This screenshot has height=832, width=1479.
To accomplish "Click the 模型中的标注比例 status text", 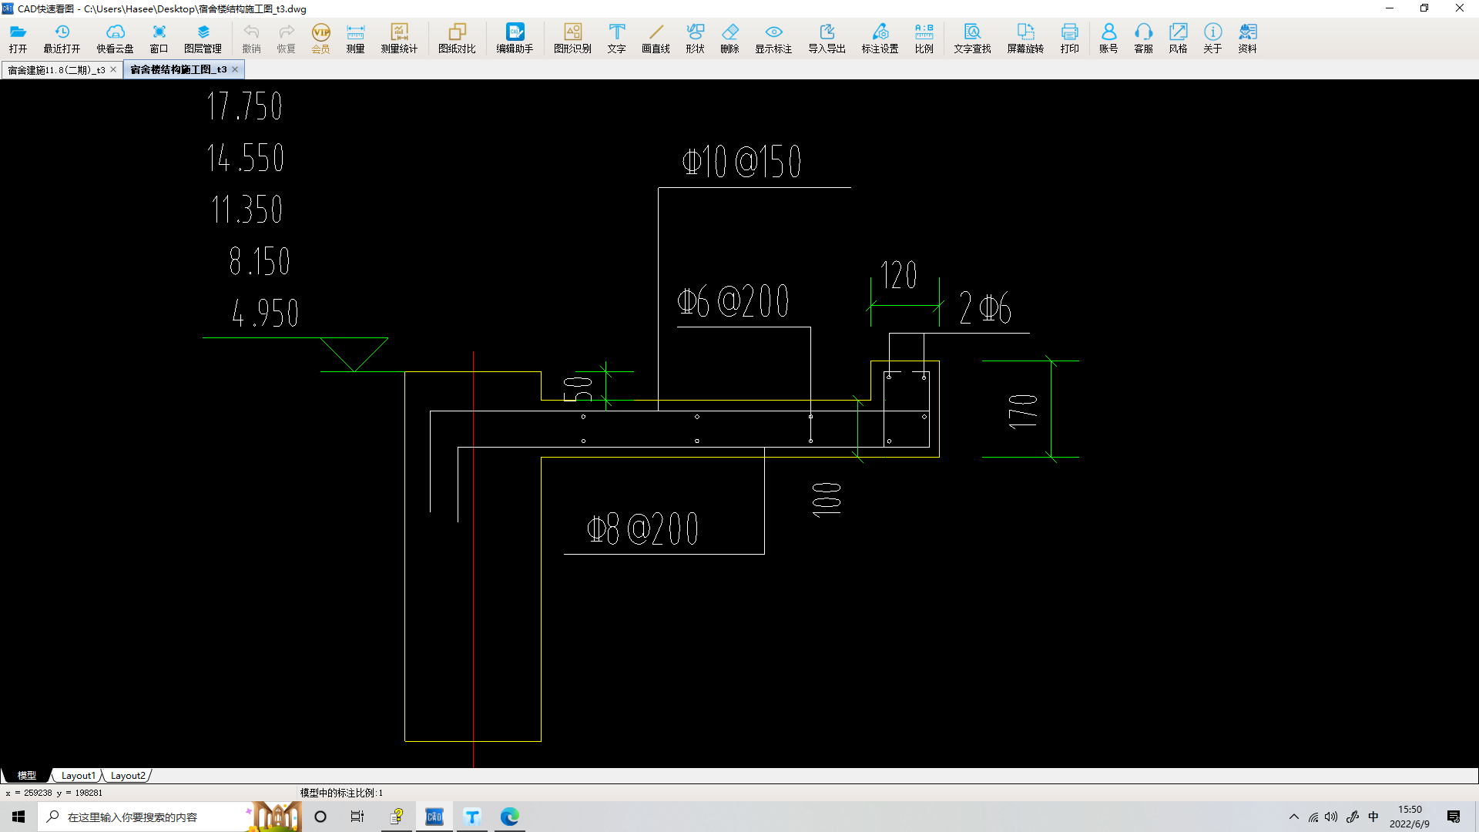I will [341, 793].
